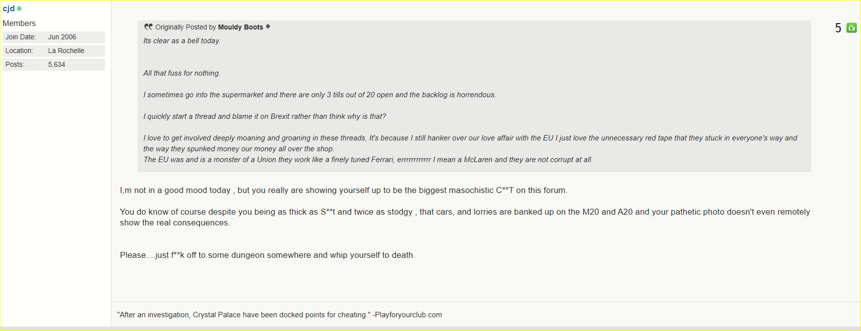Viewport: 861px width, 331px height.
Task: Open the cjd user profile link
Action: tap(9, 8)
